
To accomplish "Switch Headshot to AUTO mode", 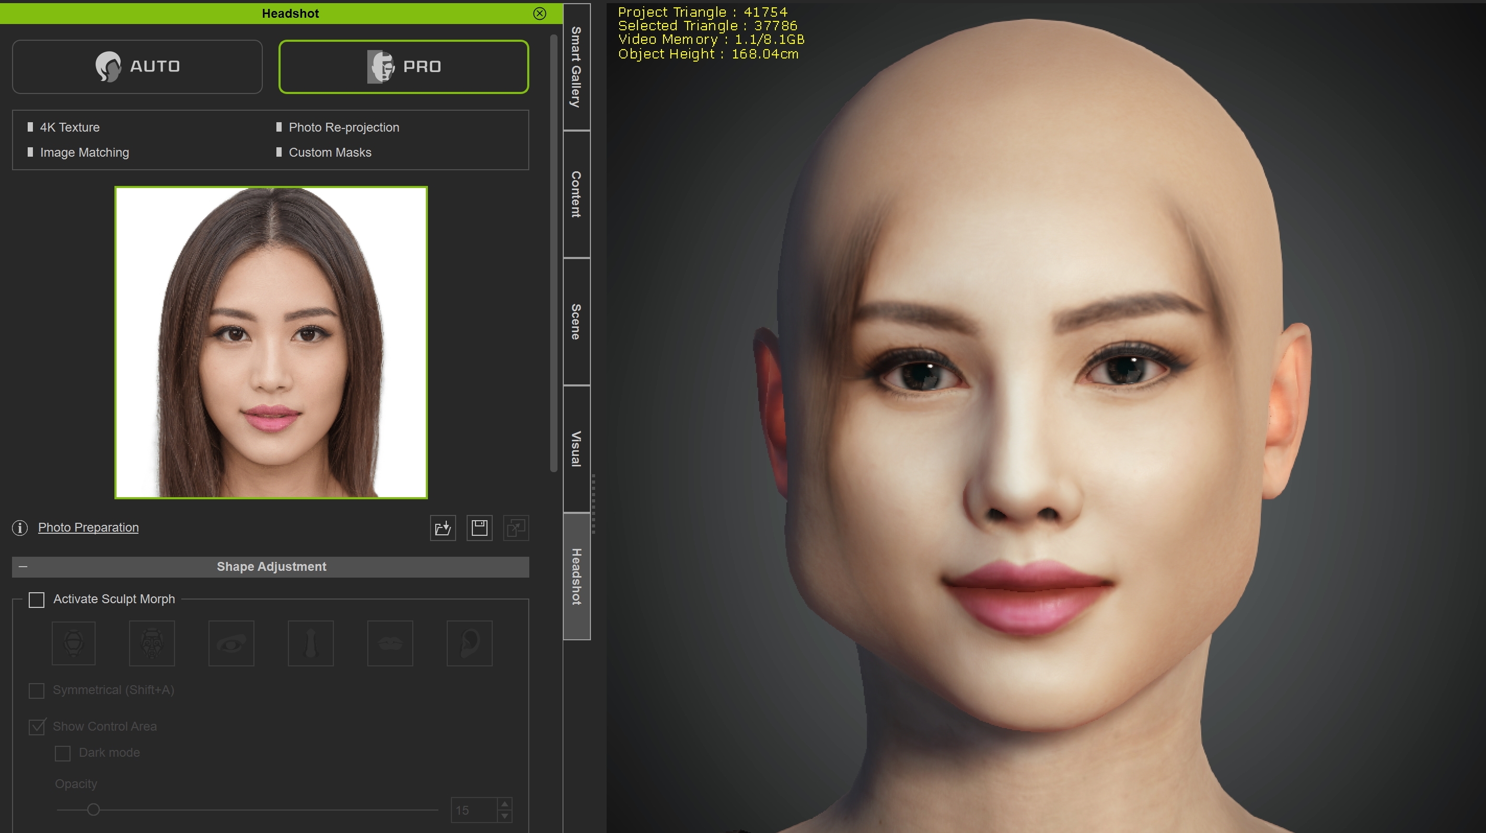I will coord(137,66).
